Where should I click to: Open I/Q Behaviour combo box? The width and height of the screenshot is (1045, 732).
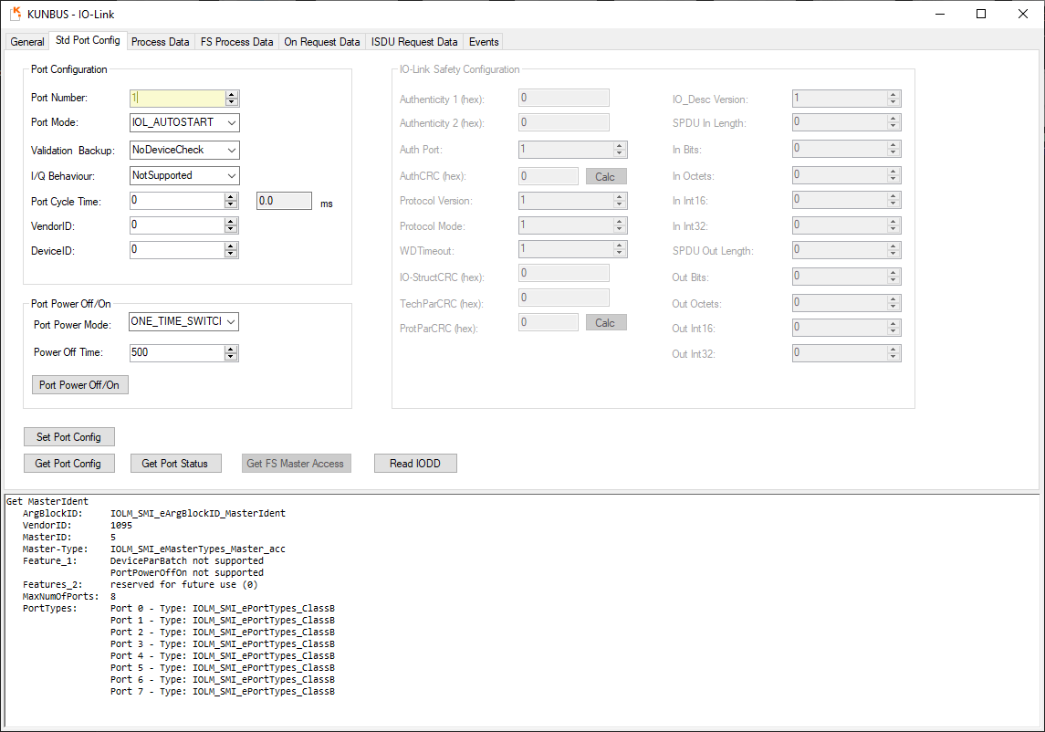pyautogui.click(x=231, y=175)
